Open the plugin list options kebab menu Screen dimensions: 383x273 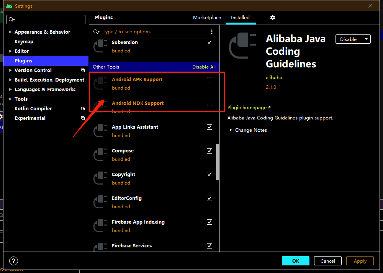coord(212,32)
